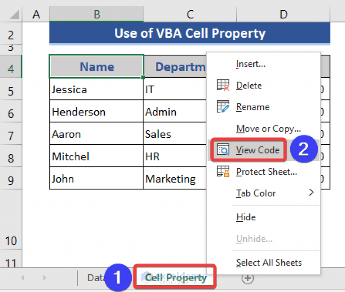Switch to the Data sheet tab
The width and height of the screenshot is (345, 292).
coord(96,278)
